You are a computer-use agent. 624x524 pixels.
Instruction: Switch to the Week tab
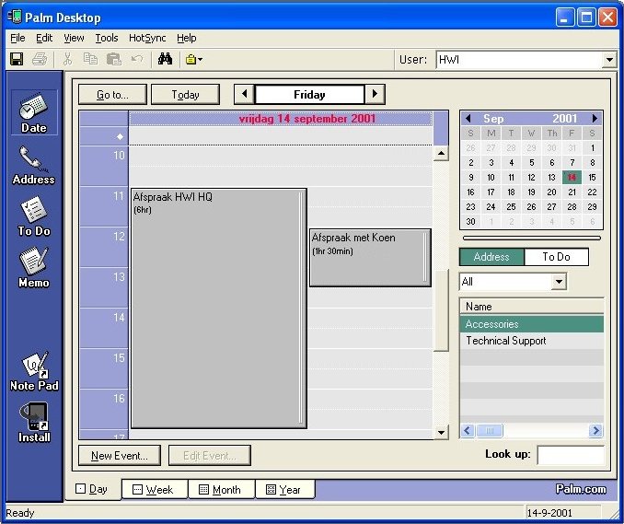(153, 490)
